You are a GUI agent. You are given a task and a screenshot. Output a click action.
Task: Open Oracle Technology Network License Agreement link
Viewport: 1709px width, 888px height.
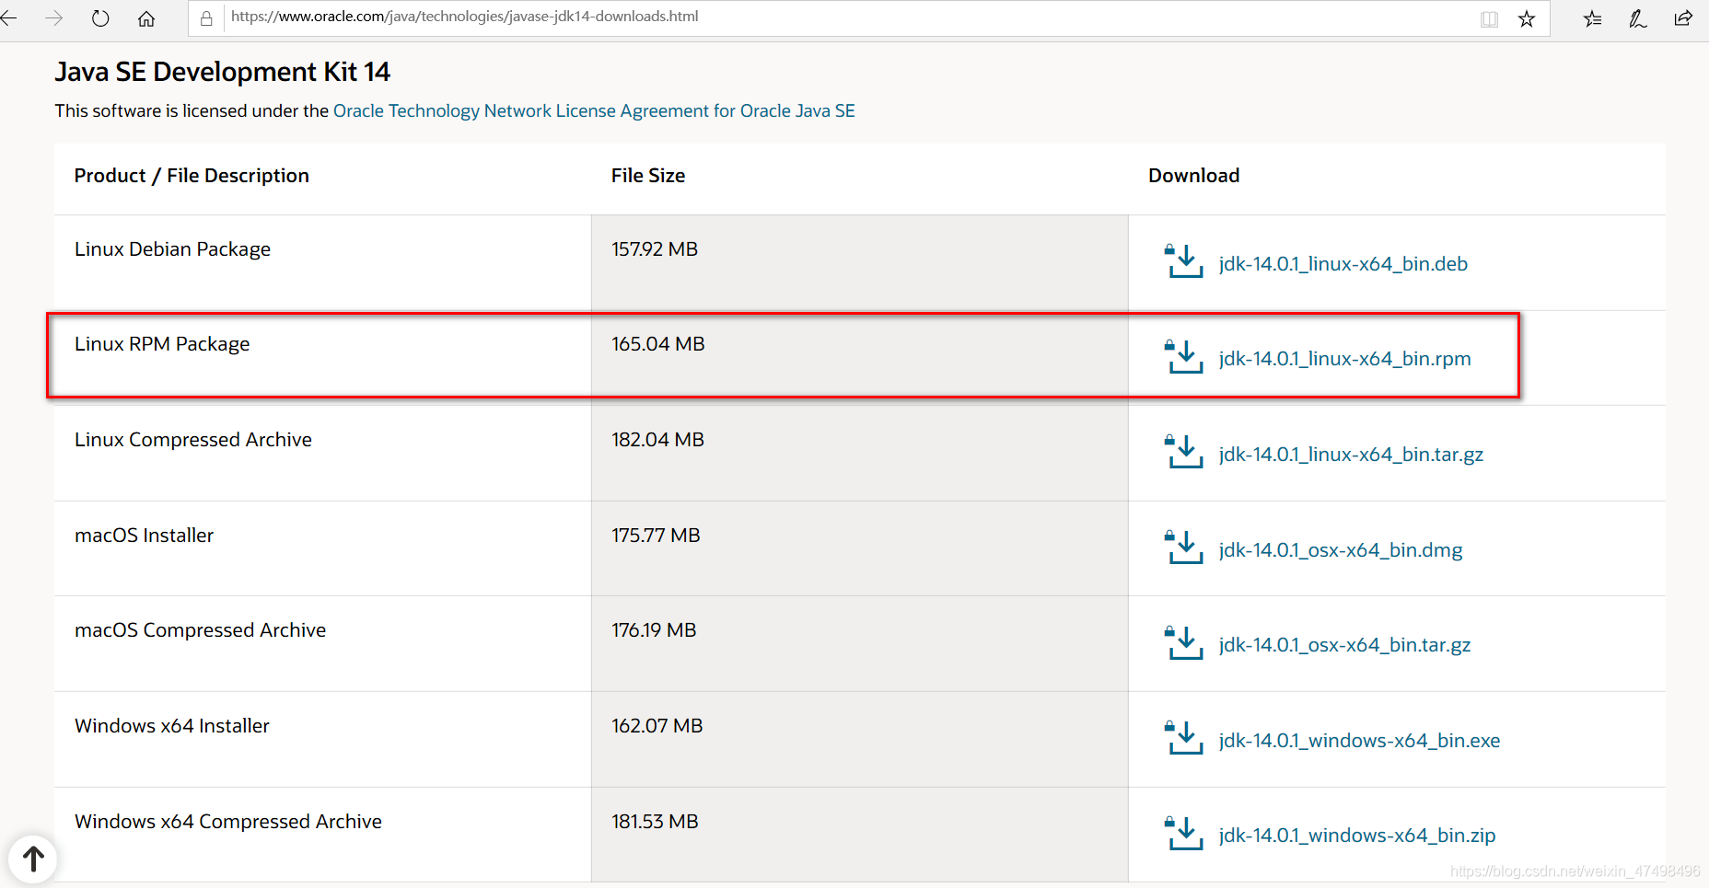594,111
